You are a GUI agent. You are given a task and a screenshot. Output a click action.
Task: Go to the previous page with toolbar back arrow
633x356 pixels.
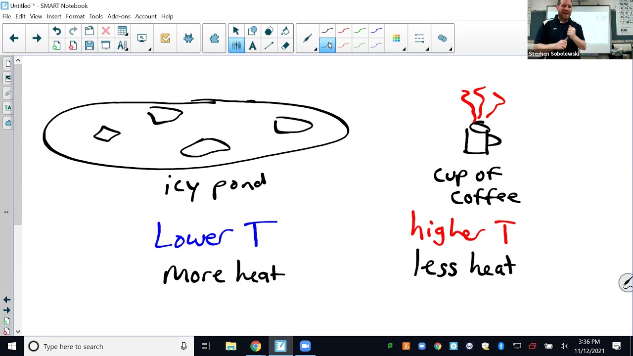(14, 38)
